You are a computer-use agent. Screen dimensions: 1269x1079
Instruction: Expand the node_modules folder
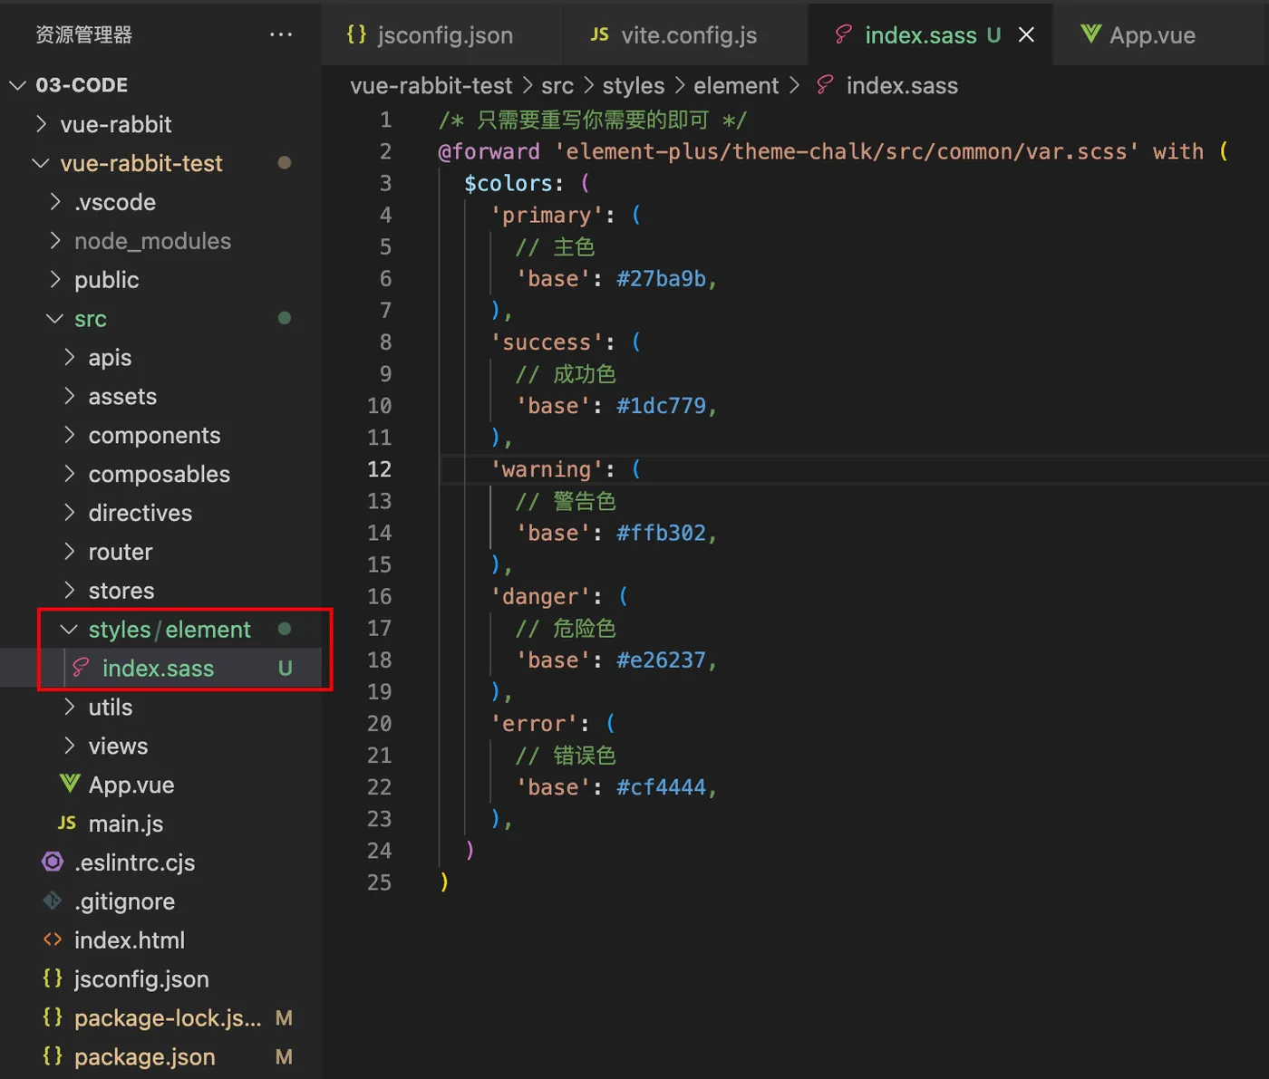pyautogui.click(x=55, y=240)
